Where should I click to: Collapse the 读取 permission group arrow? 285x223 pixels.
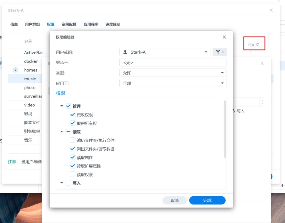coord(62,132)
